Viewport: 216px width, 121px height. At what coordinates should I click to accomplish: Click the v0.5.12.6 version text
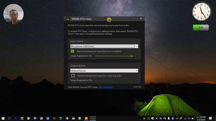[x=137, y=87]
